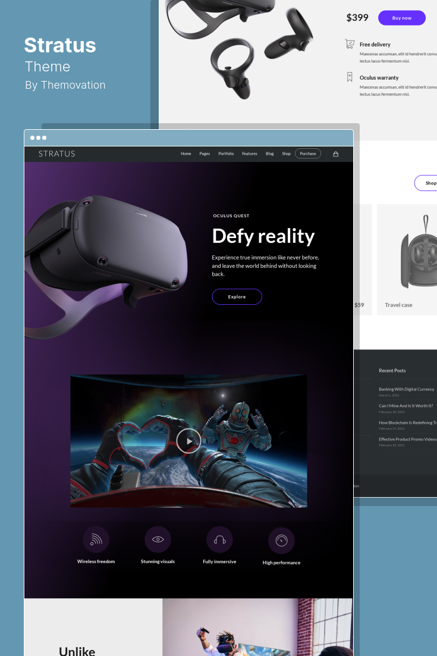Click the Free delivery heading
Screen dimensions: 437x656
click(x=375, y=44)
